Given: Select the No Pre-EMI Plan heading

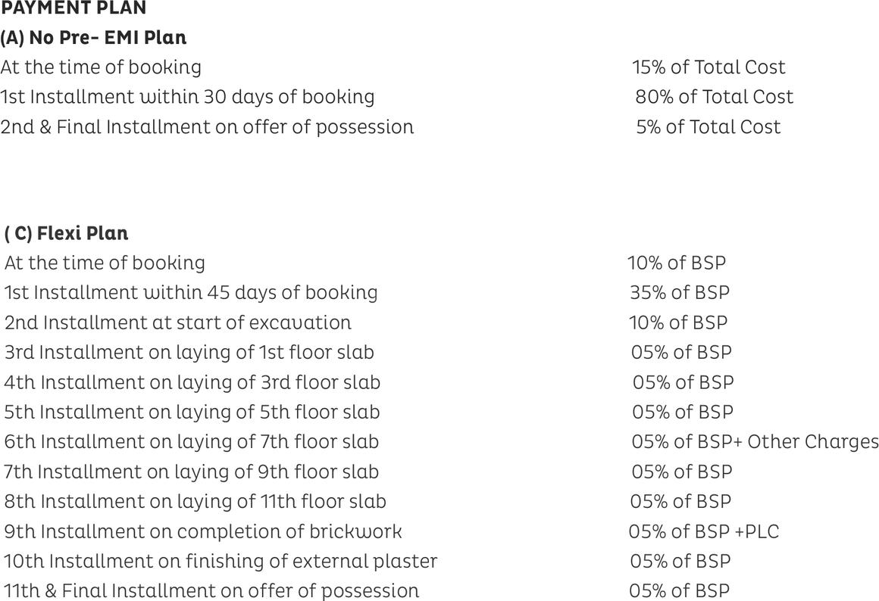Looking at the screenshot, I should (x=93, y=38).
